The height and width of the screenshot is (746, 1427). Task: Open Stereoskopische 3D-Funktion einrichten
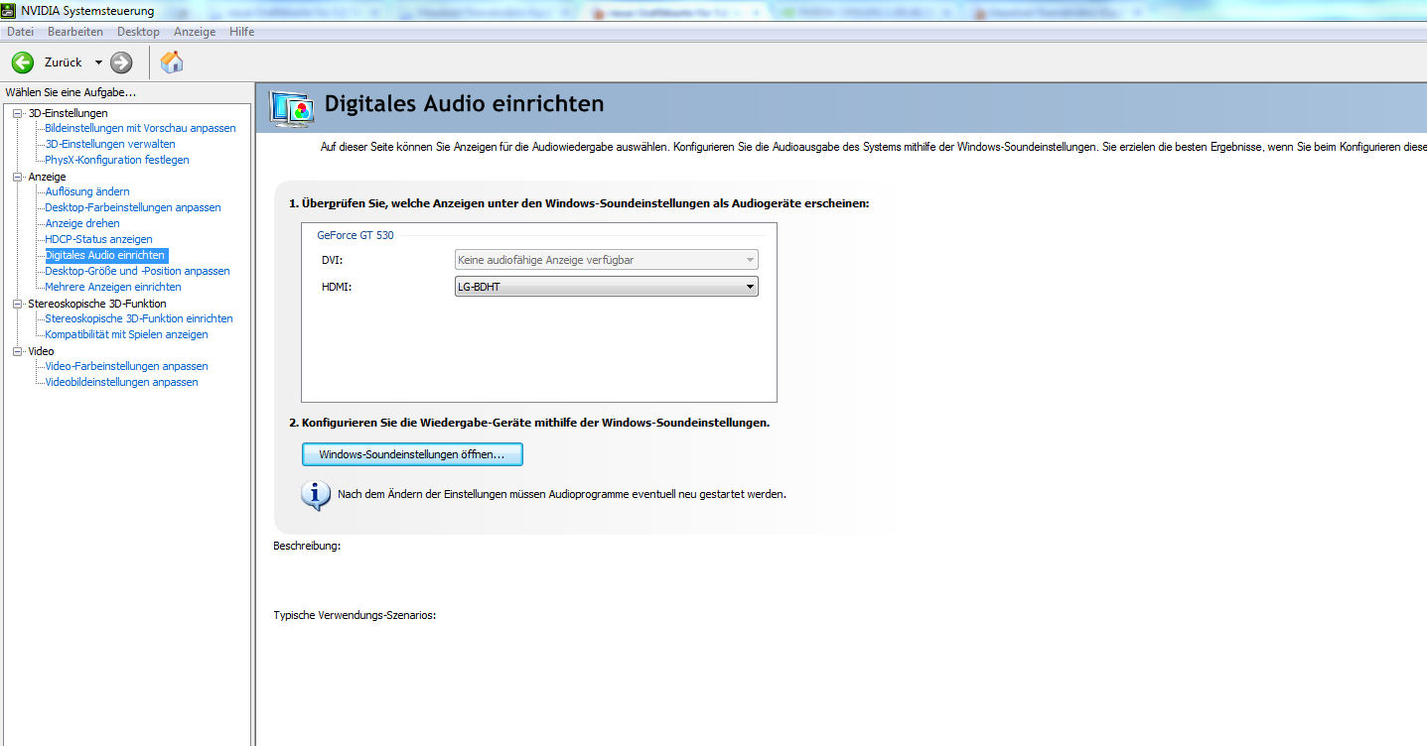[x=139, y=318]
